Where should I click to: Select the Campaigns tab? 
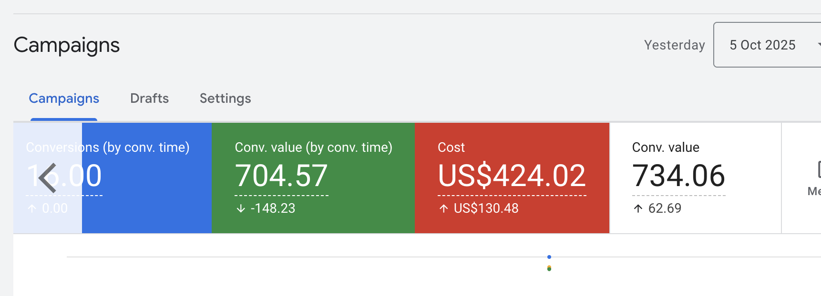(64, 99)
